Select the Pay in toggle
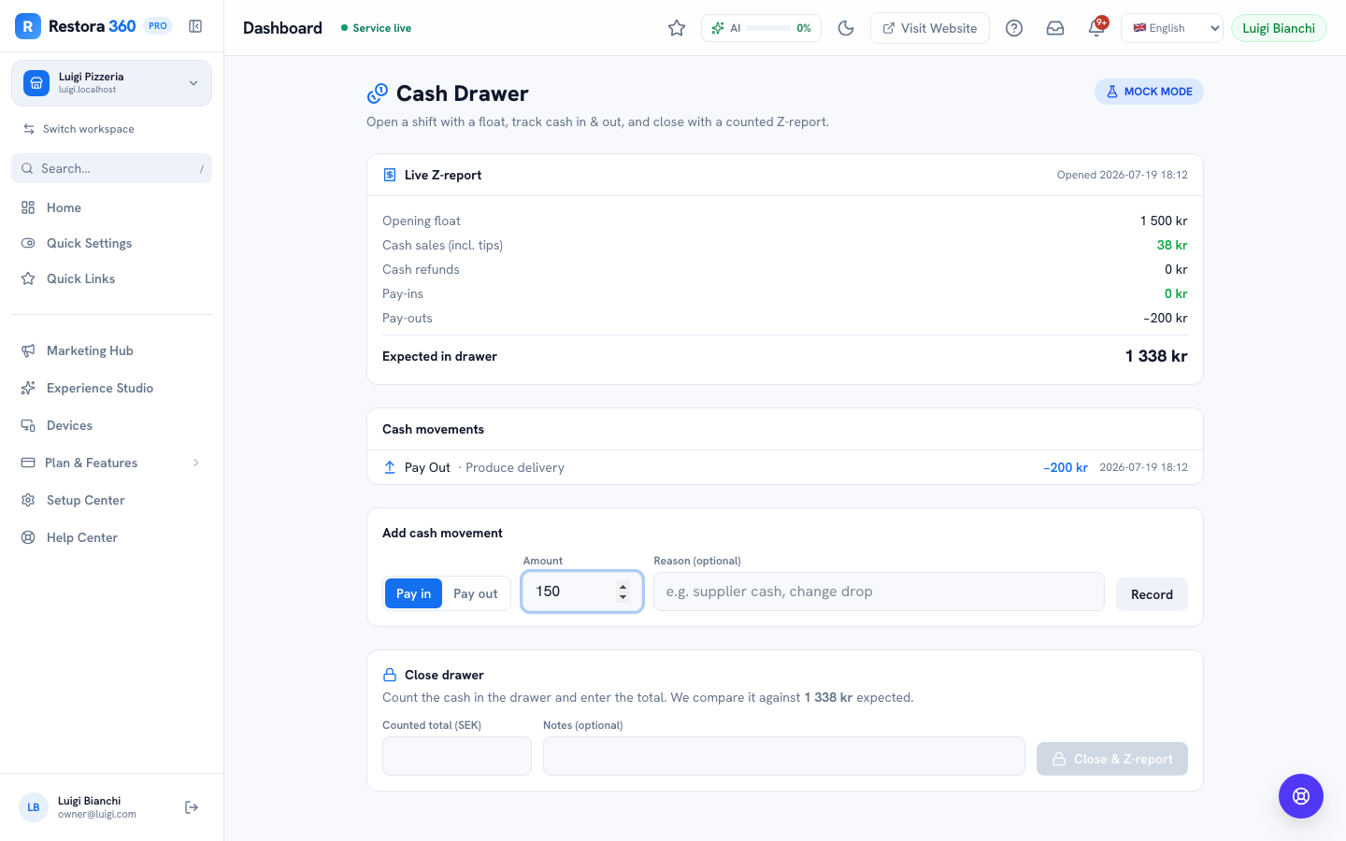 tap(413, 593)
